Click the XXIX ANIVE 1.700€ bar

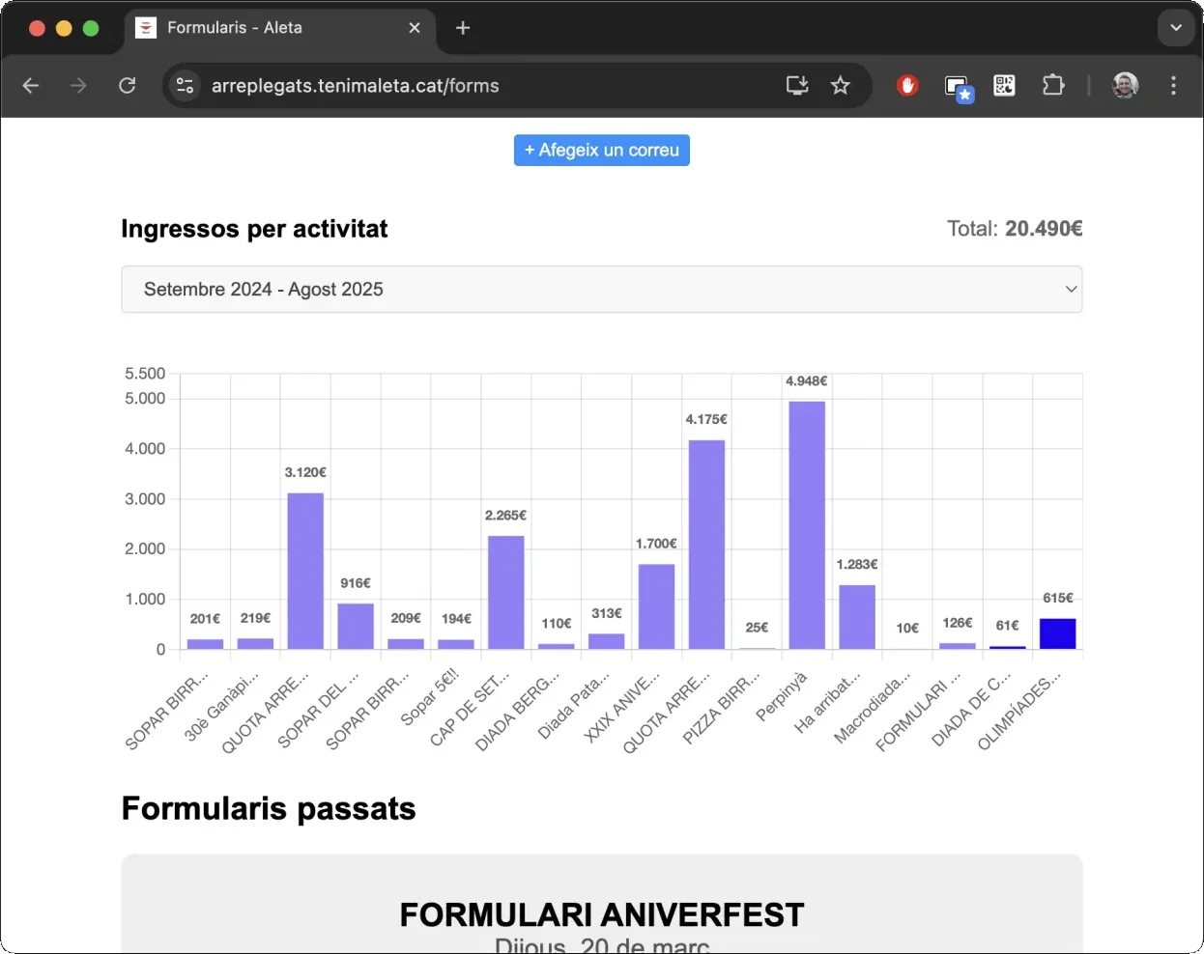[x=657, y=606]
